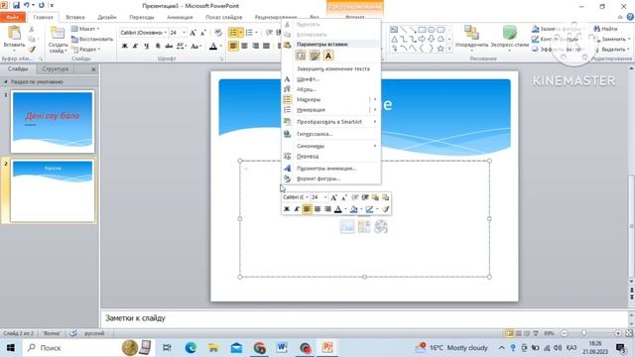635x357 pixels.
Task: Choose the 'A' keep text only paste option
Action: click(328, 56)
